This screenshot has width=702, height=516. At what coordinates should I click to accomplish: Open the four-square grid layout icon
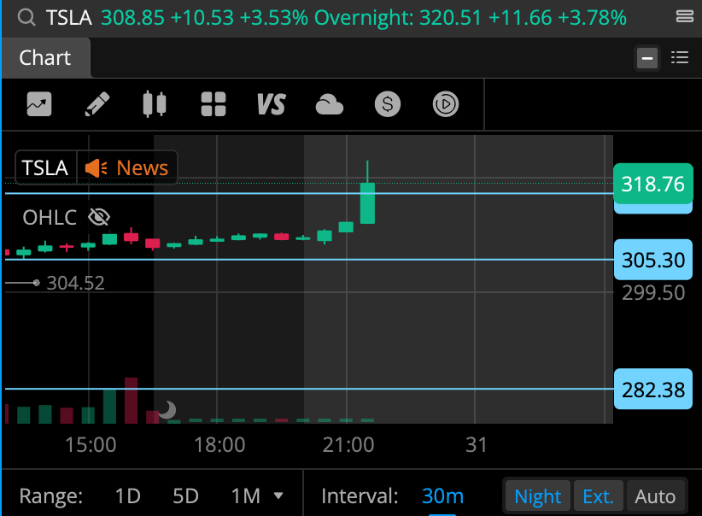coord(214,104)
